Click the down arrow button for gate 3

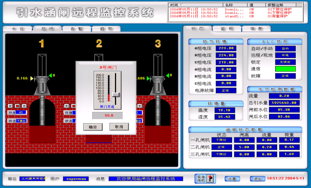pos(140,106)
